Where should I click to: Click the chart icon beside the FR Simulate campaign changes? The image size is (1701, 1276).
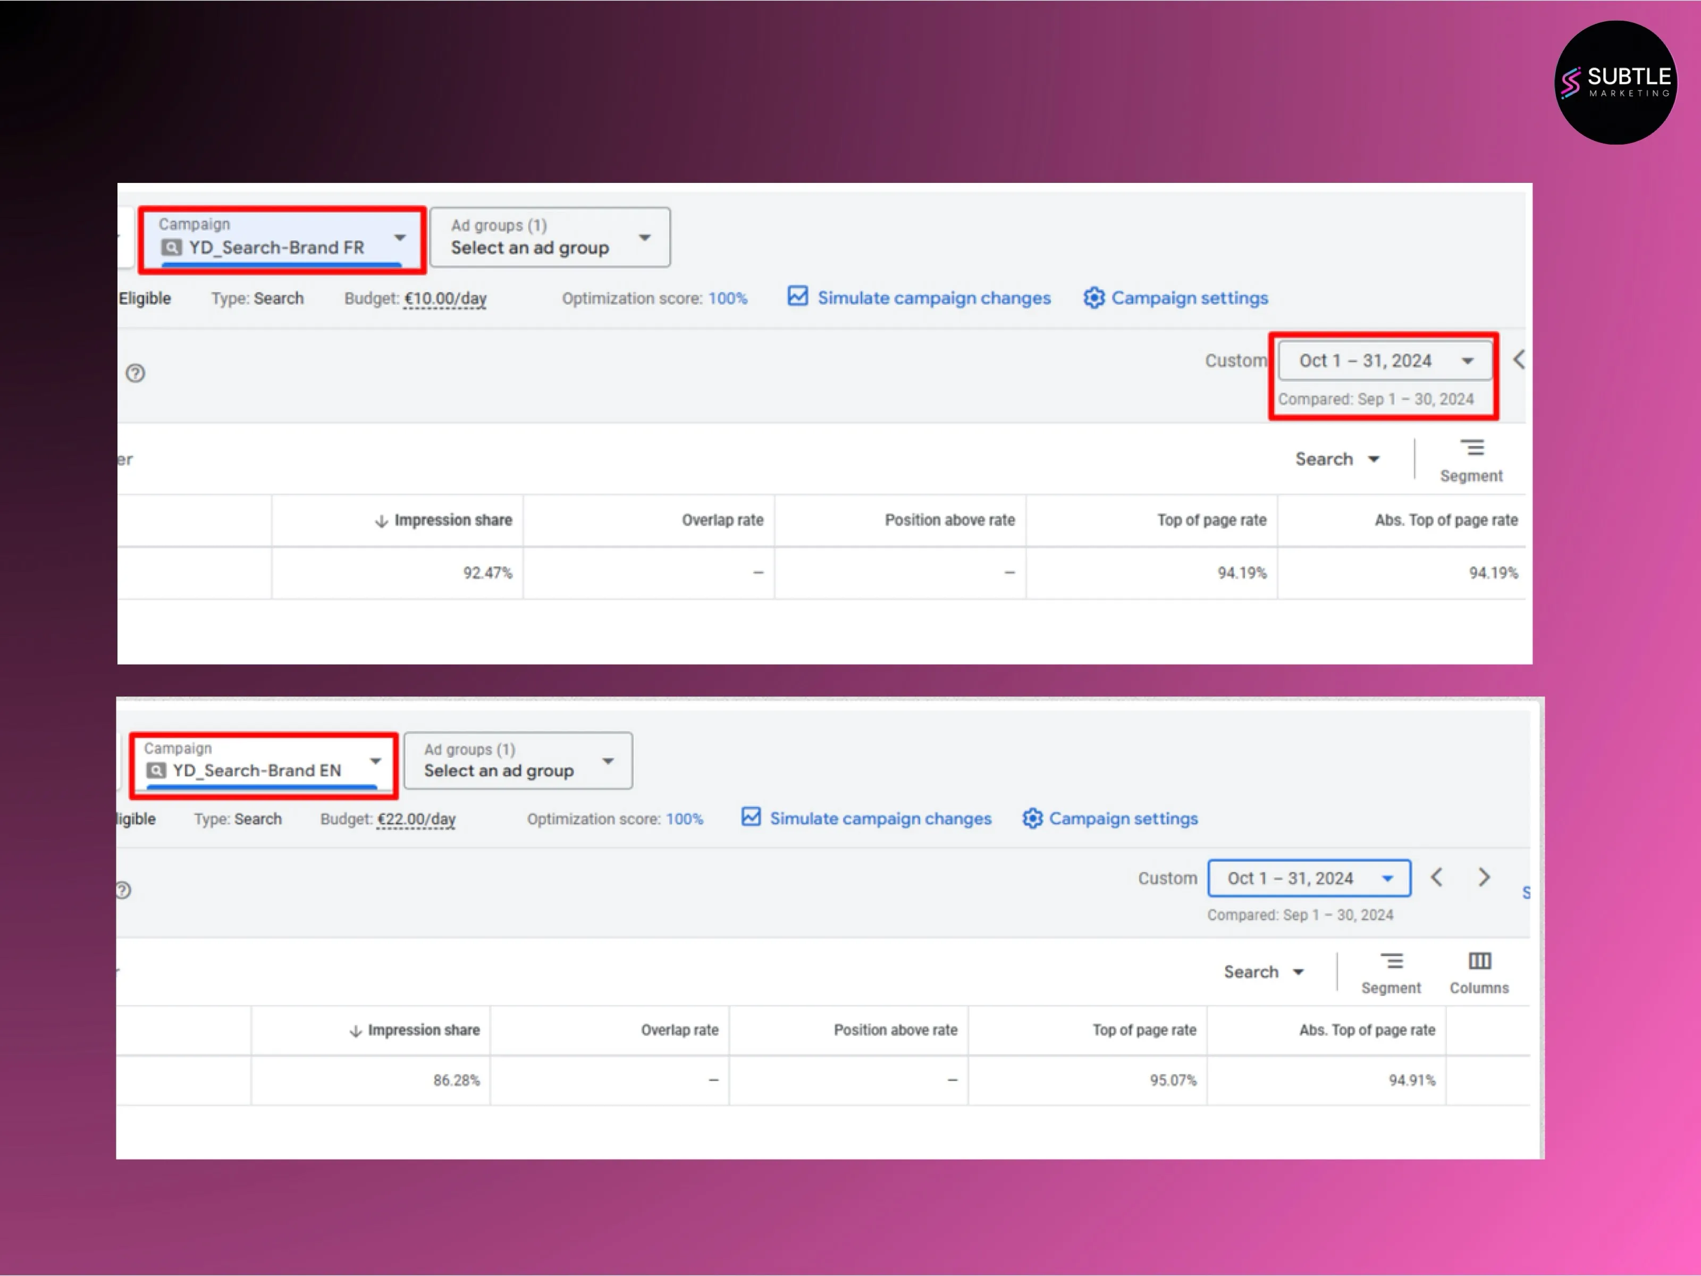pos(797,296)
